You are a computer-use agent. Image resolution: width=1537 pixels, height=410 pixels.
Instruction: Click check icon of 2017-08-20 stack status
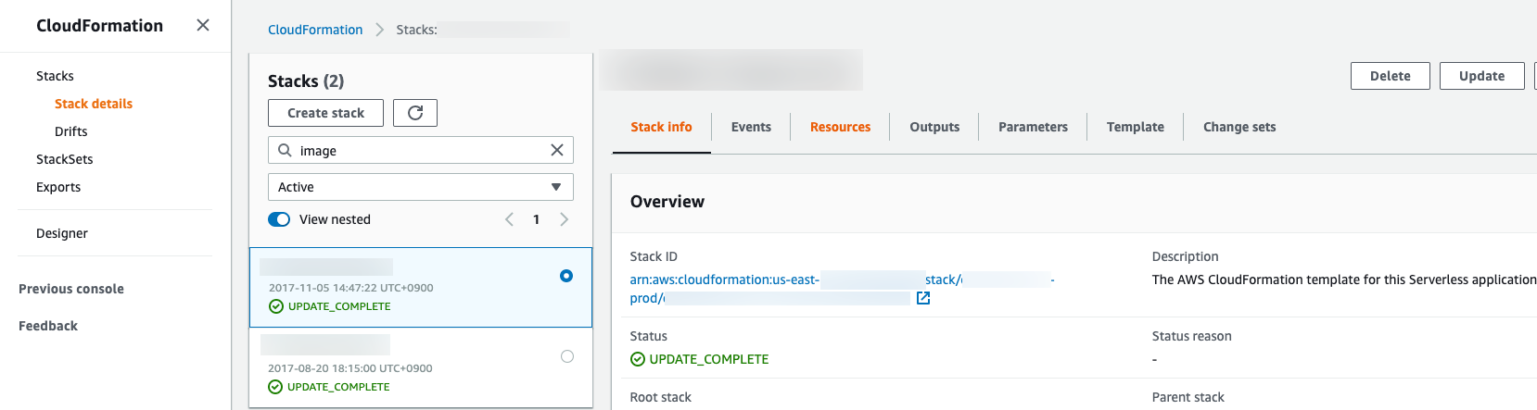click(275, 387)
